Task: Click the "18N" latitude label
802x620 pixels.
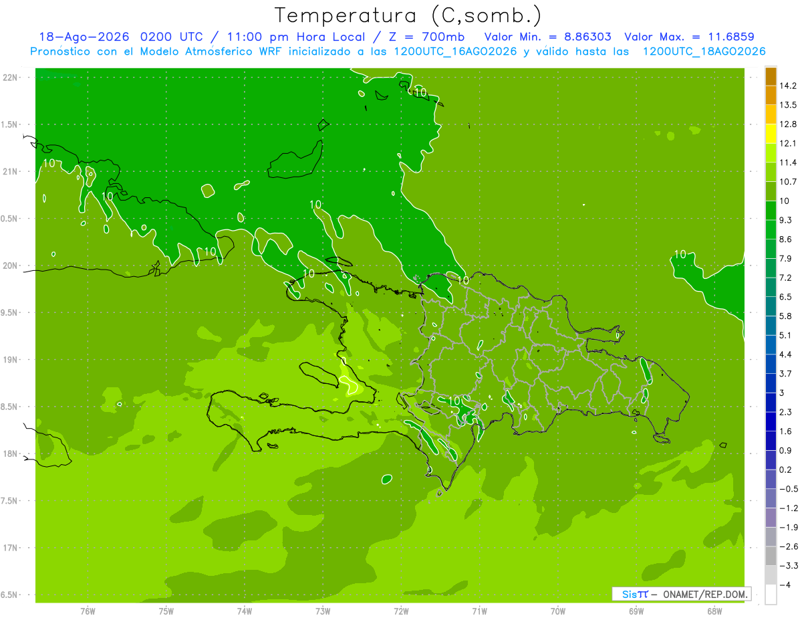Action: [11, 453]
